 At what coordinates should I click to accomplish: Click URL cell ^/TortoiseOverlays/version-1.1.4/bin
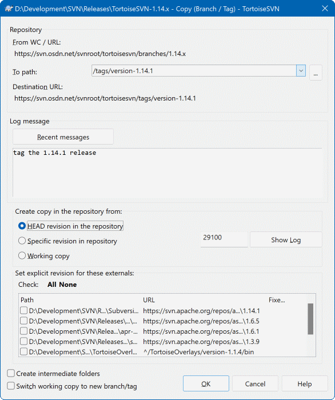[198, 352]
